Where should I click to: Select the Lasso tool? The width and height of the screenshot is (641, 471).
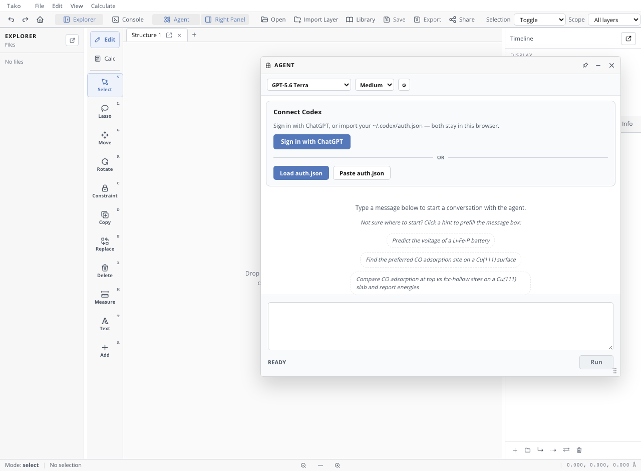pos(105,111)
